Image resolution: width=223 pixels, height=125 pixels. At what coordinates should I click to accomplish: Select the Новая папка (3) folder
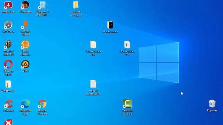93,45
